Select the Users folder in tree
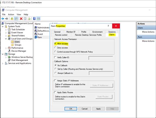The height and width of the screenshot is (118, 156). pyautogui.click(x=17, y=42)
